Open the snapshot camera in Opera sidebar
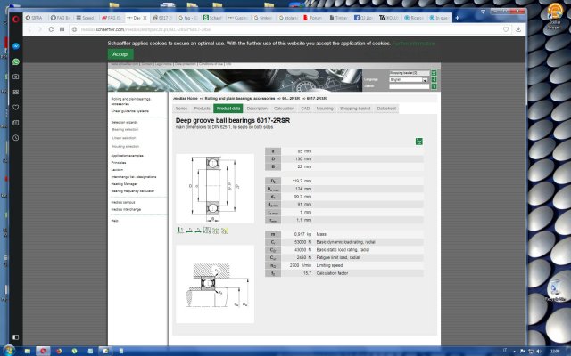Screen dimensions: 571x356 point(16,77)
